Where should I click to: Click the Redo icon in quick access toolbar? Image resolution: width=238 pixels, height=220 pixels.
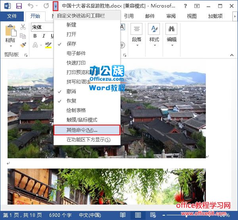tap(46, 6)
